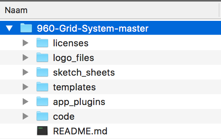
Task: Select the README.md file name
Action: click(x=80, y=131)
